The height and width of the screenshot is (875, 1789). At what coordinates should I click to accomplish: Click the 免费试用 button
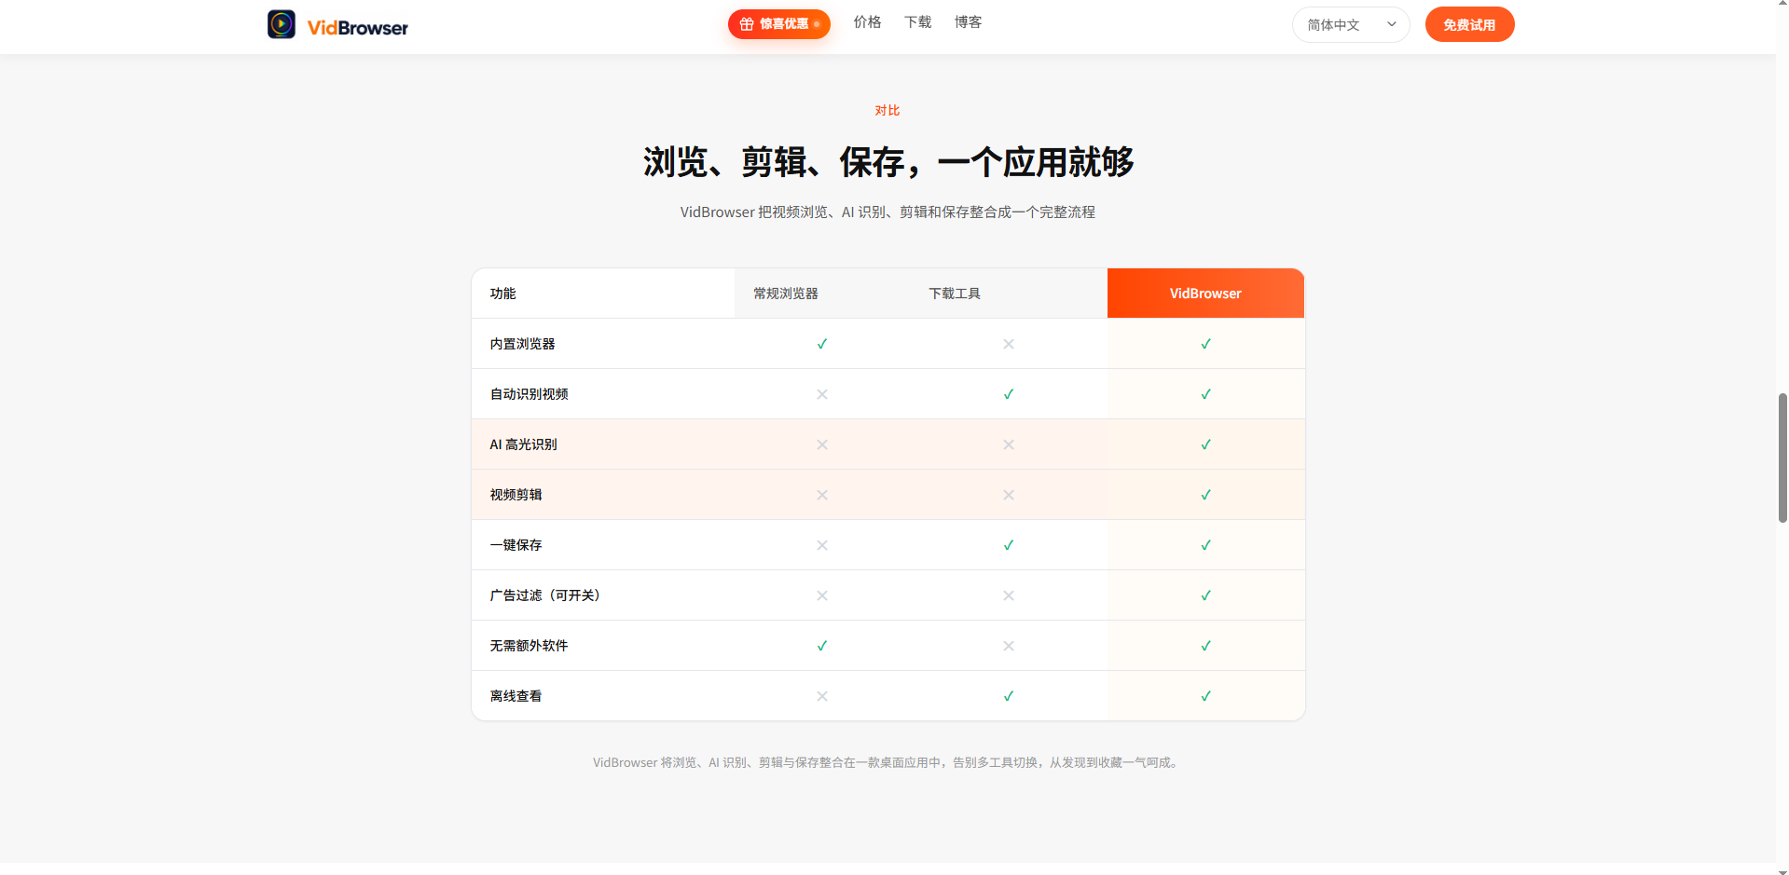(1469, 25)
